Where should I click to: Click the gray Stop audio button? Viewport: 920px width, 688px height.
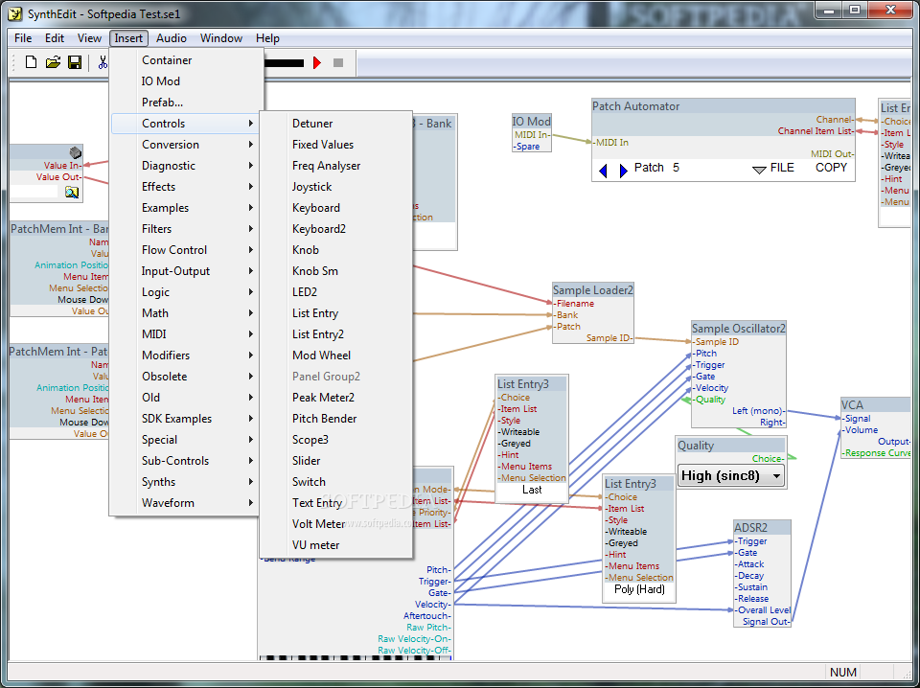pyautogui.click(x=338, y=62)
